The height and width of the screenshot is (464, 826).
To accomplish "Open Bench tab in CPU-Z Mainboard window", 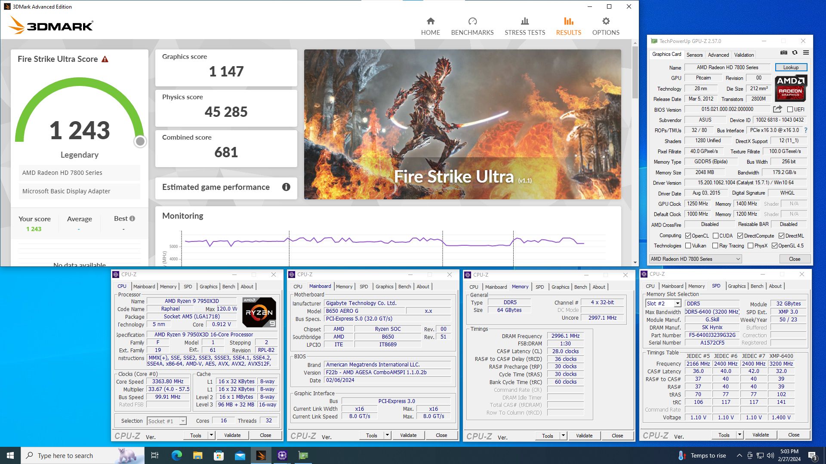I will (x=404, y=287).
